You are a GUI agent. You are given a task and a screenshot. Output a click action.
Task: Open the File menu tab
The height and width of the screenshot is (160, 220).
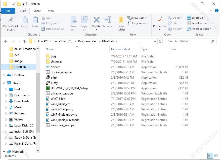8,11
